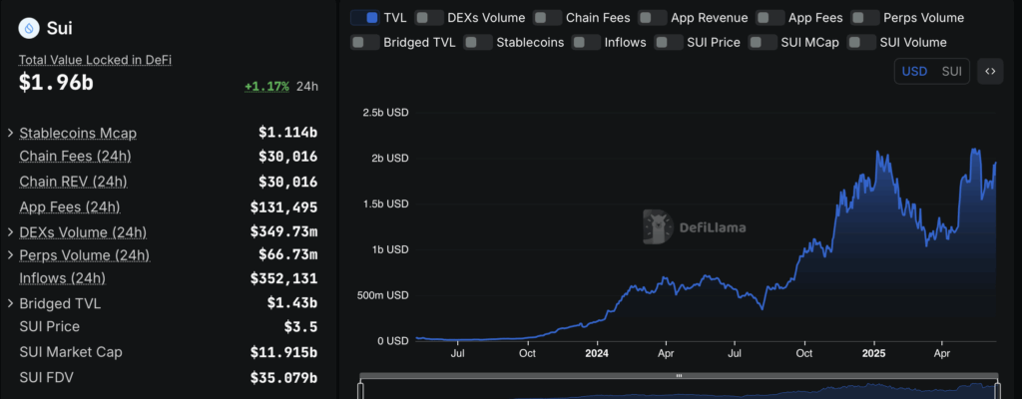Click the +1.17% 24h change value
This screenshot has width=1022, height=399.
266,86
